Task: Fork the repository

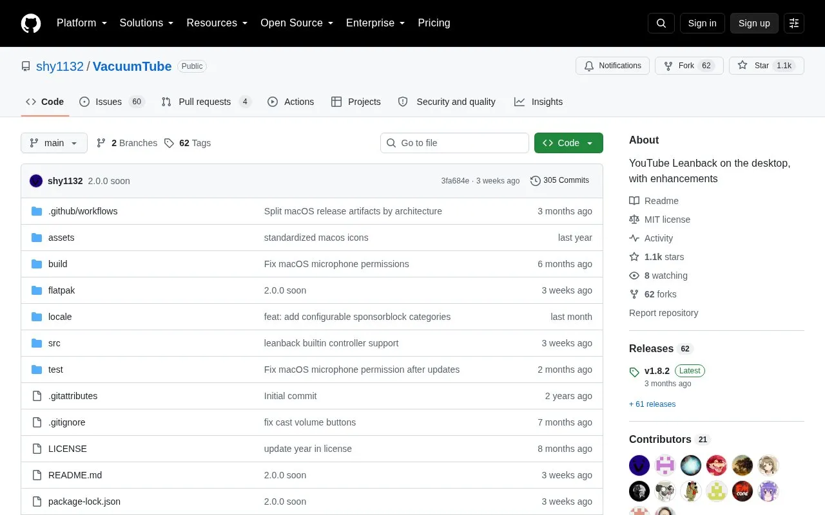Action: tap(689, 66)
